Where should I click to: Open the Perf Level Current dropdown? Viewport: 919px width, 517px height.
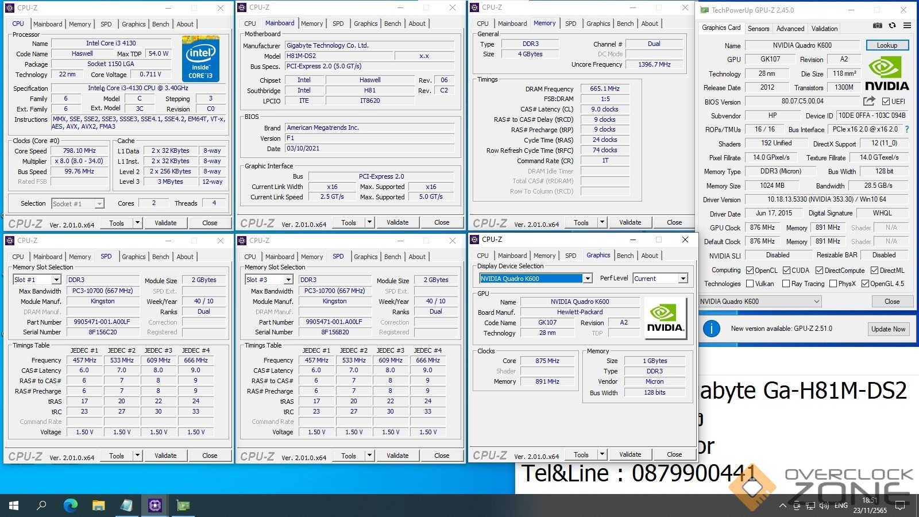click(x=683, y=279)
